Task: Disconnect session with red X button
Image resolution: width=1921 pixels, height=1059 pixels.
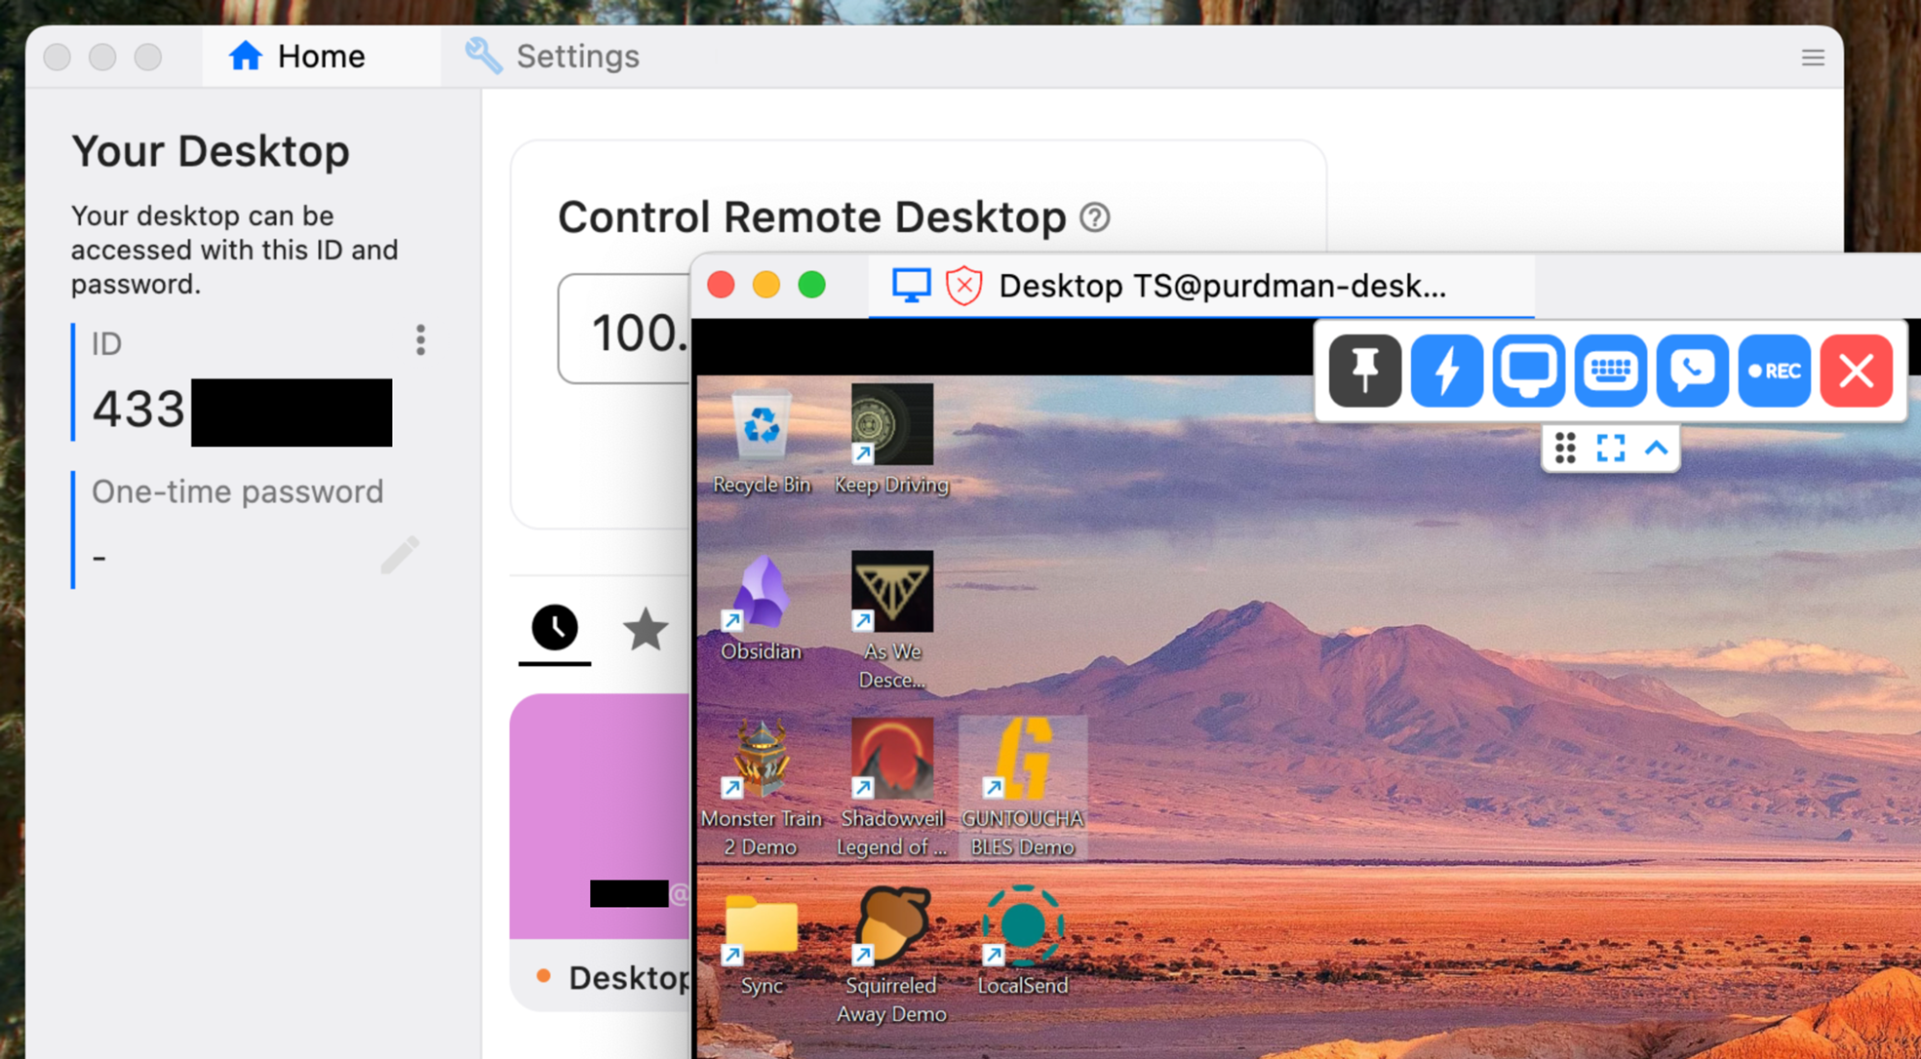Action: (1856, 370)
